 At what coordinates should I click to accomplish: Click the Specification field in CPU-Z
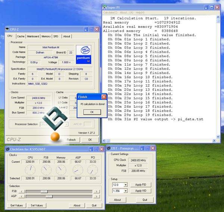[x=60, y=69]
